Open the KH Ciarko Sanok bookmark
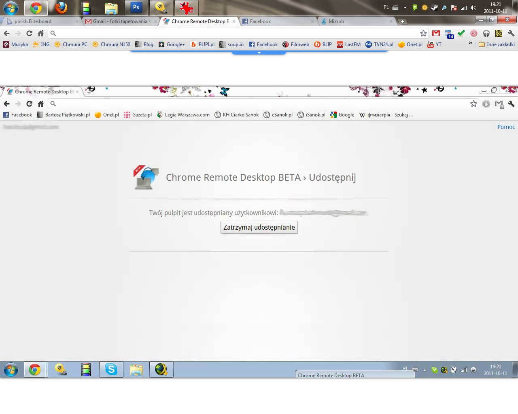Screen dimensions: 518x414 [237, 115]
